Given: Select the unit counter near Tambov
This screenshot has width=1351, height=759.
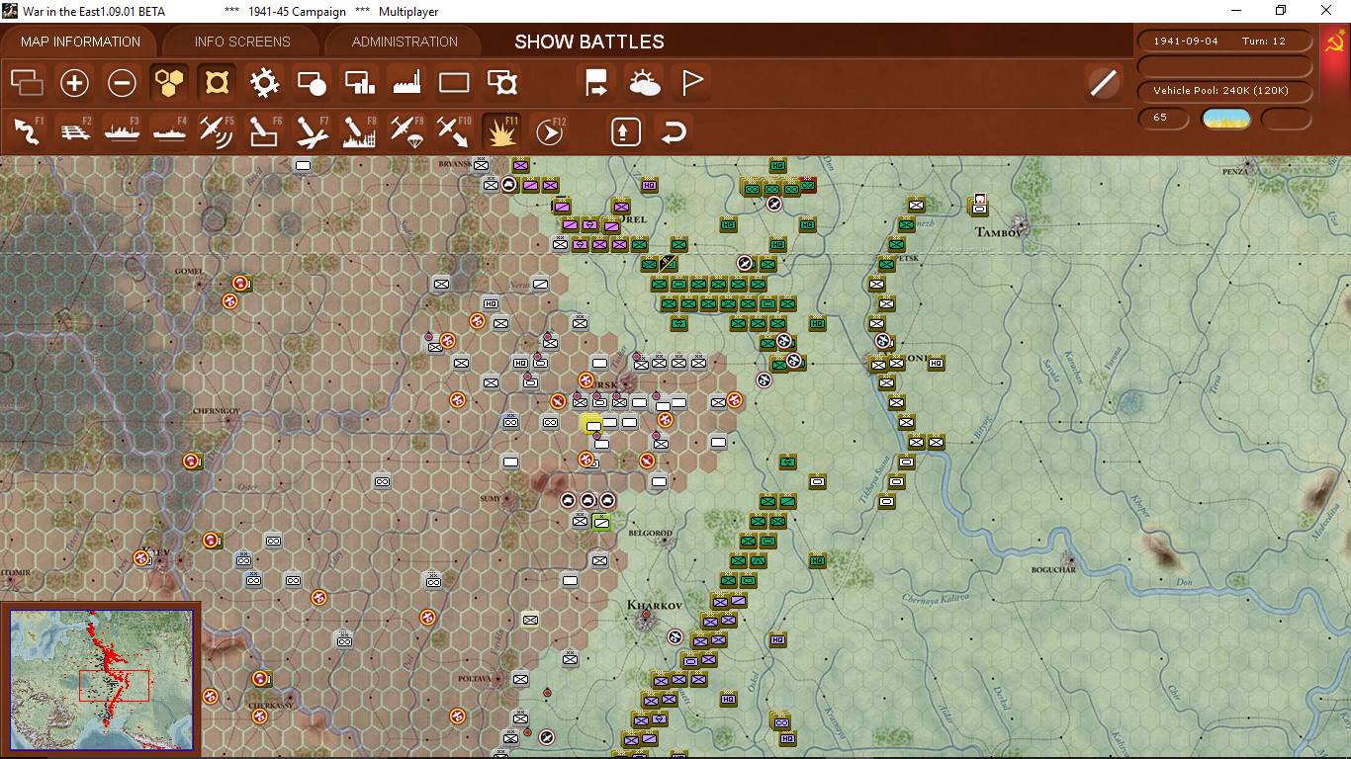Looking at the screenshot, I should tap(978, 205).
